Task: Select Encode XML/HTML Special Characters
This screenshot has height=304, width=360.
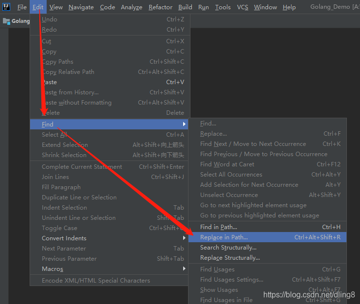Action: 109,281
